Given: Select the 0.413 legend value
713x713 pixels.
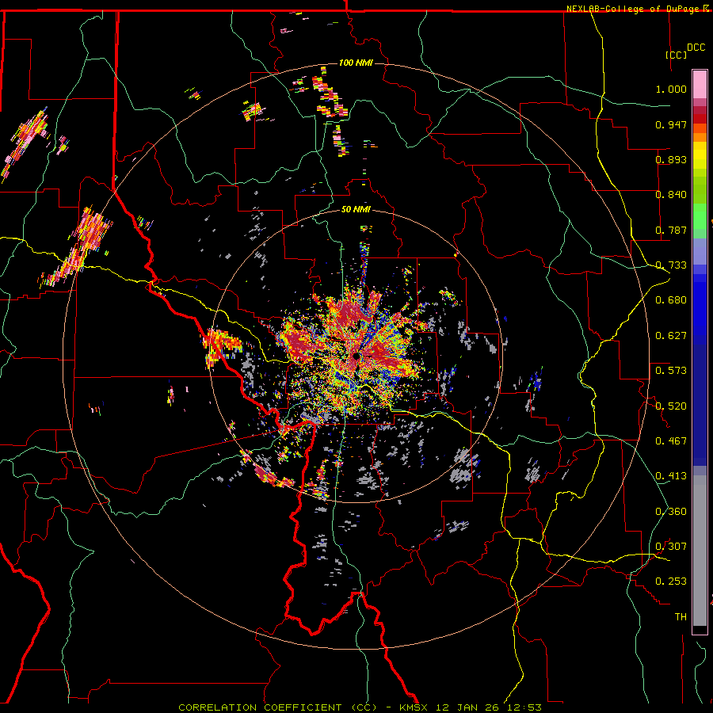Looking at the screenshot, I should [671, 476].
